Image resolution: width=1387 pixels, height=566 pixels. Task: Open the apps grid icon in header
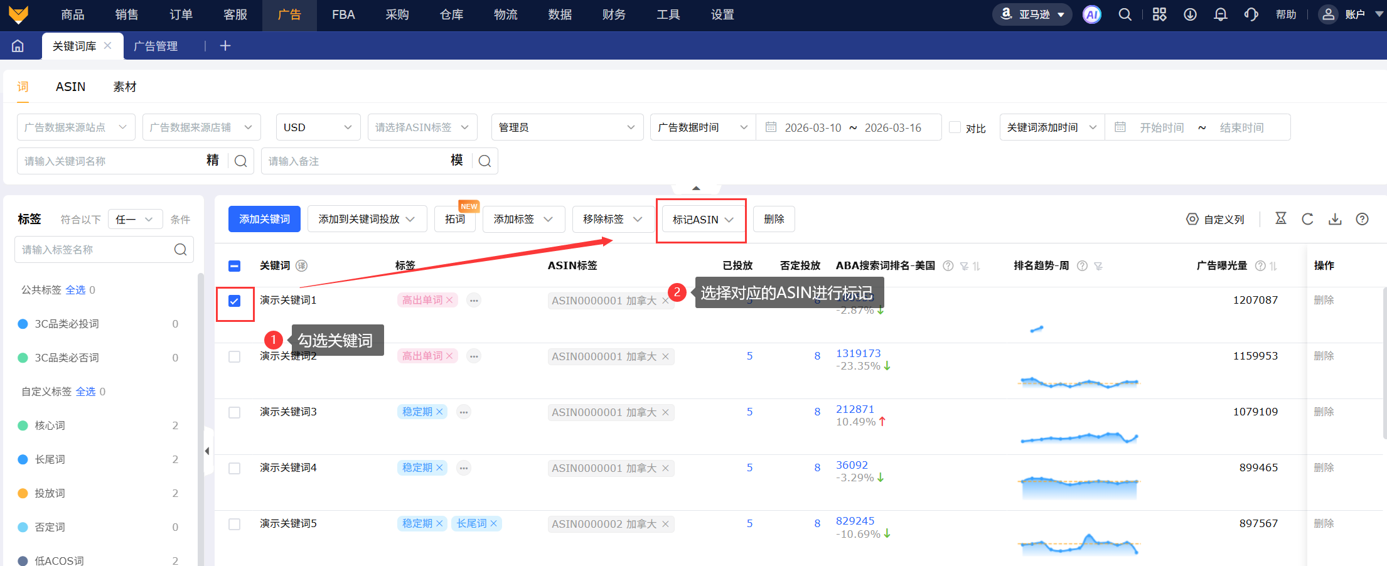1159,14
